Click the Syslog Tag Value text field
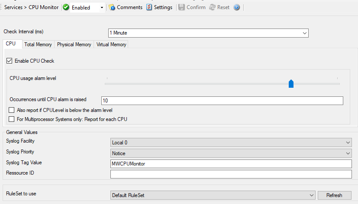 (231, 164)
